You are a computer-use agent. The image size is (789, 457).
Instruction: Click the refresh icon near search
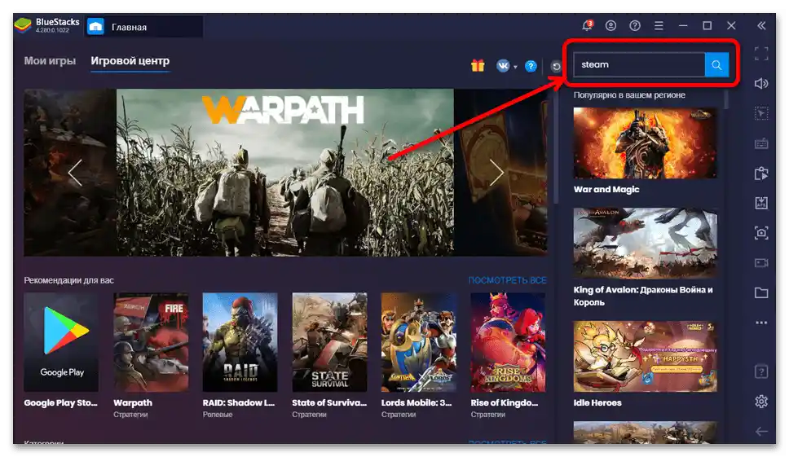[556, 66]
